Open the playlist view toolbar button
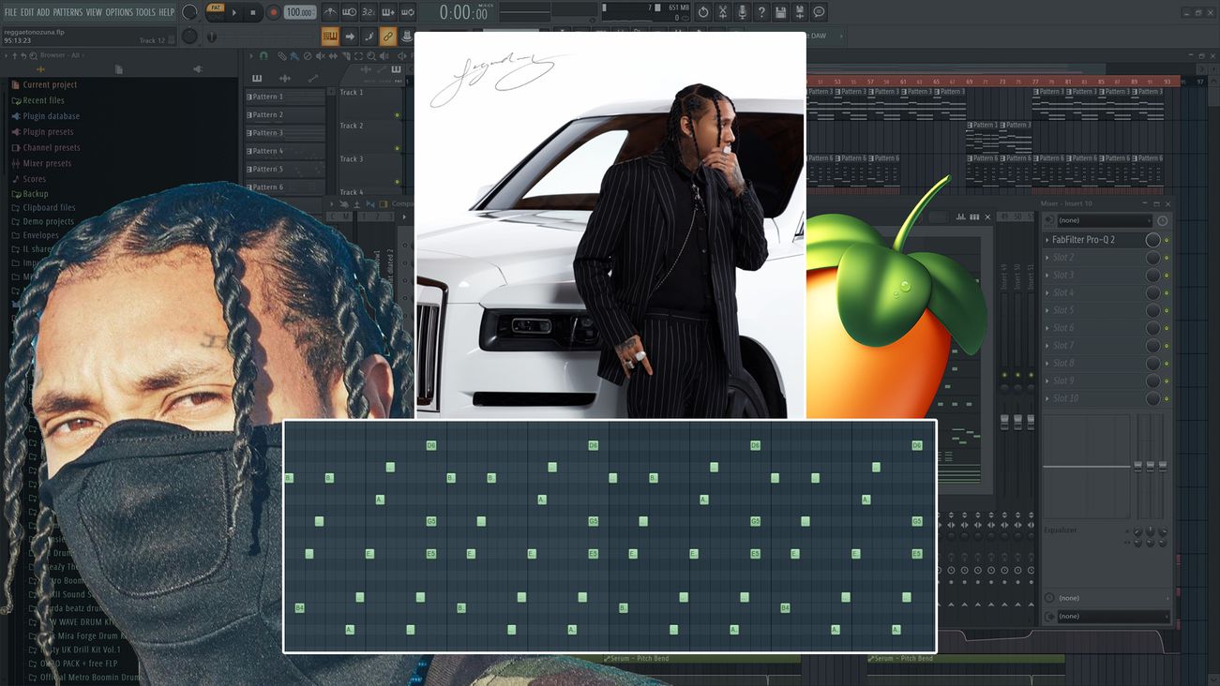This screenshot has height=686, width=1220. pos(330,37)
